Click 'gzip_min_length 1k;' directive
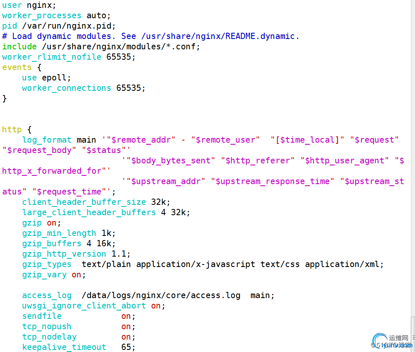415x352 pixels. tap(69, 233)
